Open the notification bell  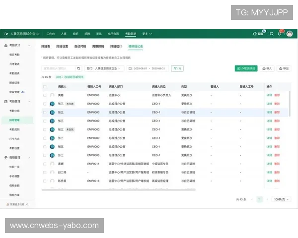click(x=280, y=34)
